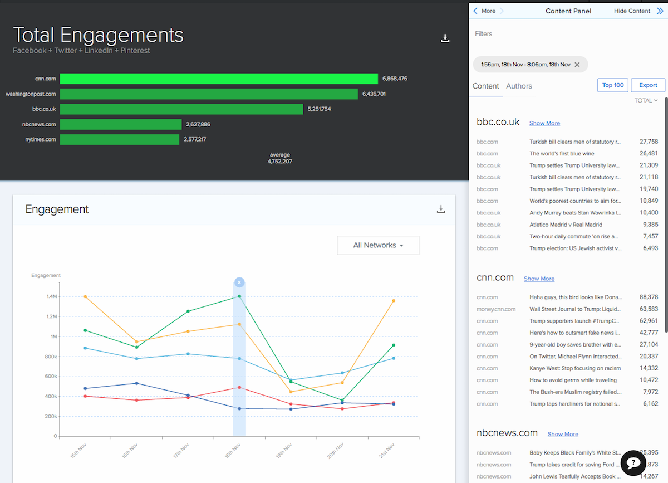Click the nytimes.com bar
This screenshot has height=483, width=668.
click(120, 139)
